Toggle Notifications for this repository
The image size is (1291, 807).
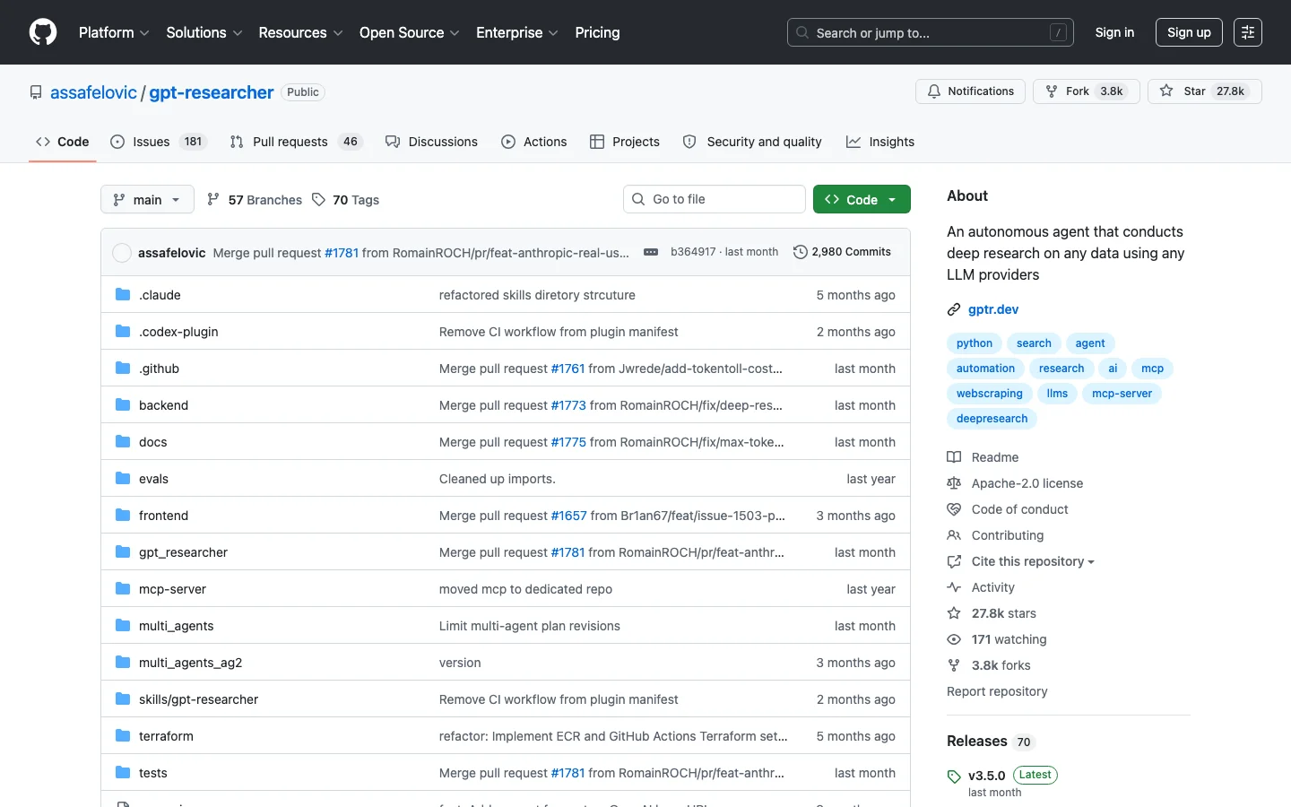pos(970,91)
